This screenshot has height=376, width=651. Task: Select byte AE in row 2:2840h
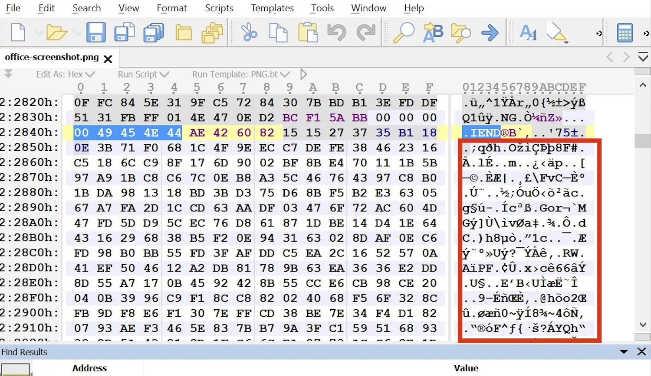[x=197, y=133]
